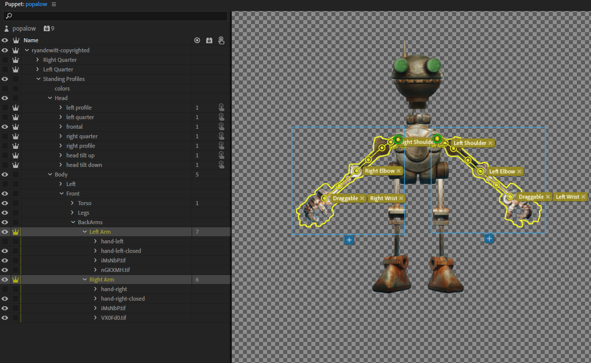Click the record circle icon in the column header
The height and width of the screenshot is (363, 591).
pos(197,40)
